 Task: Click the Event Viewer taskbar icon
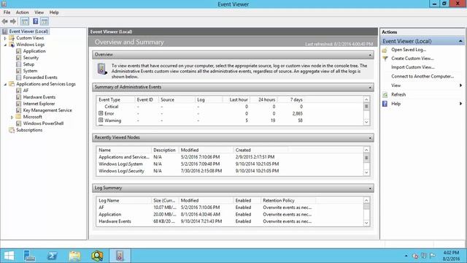[120, 256]
